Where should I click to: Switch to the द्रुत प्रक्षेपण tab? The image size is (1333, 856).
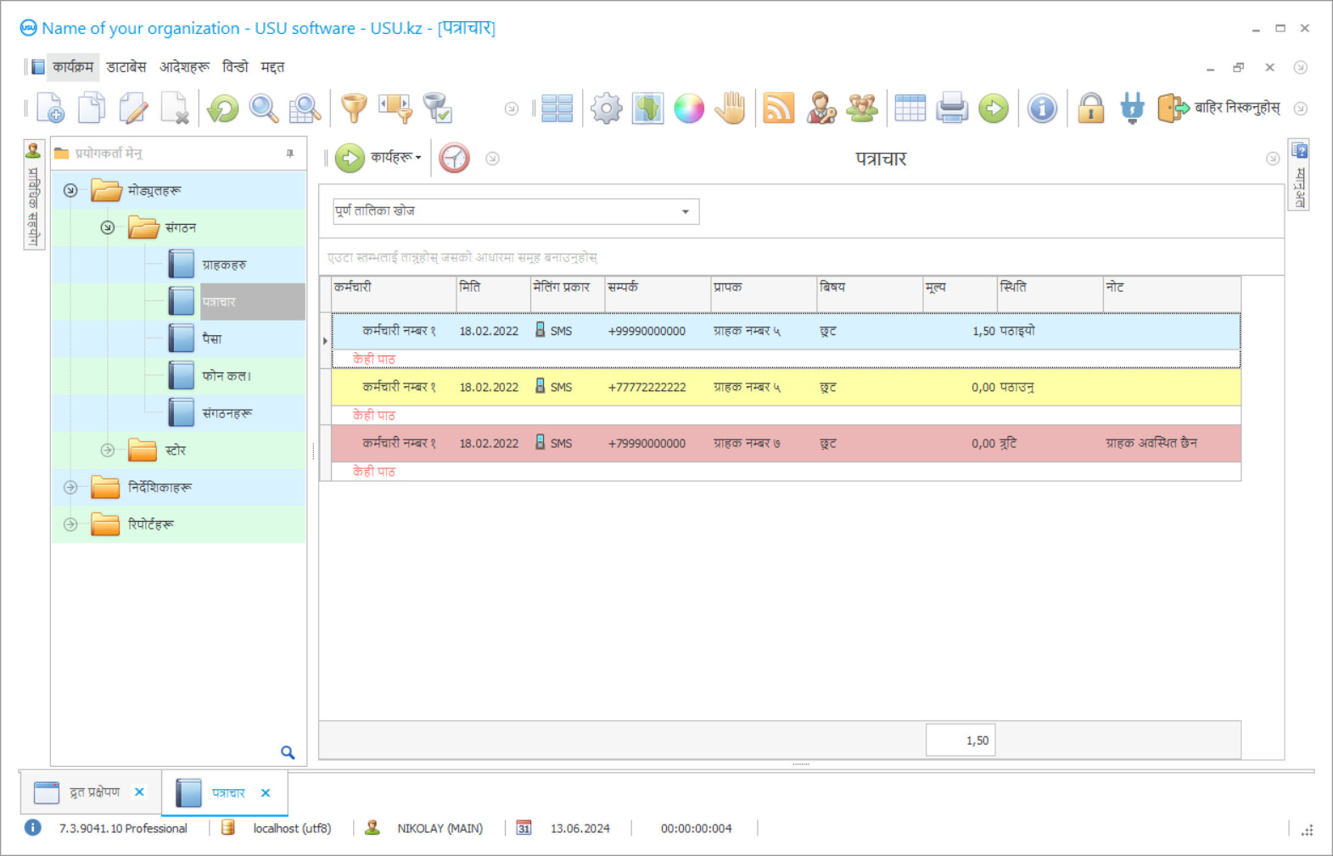(x=94, y=792)
